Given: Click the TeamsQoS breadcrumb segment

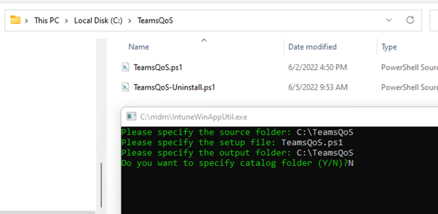Looking at the screenshot, I should point(155,20).
